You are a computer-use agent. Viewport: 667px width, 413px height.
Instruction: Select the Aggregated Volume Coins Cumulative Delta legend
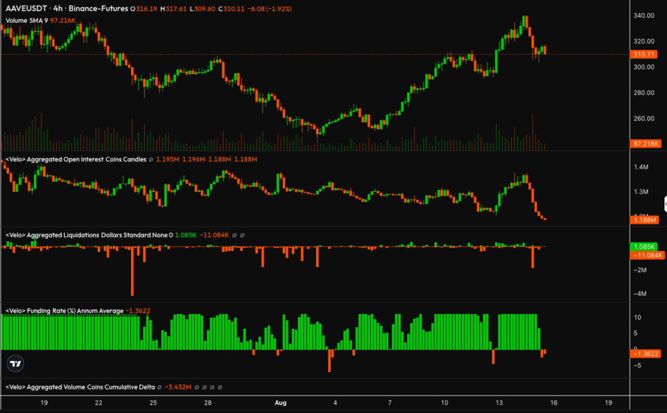click(80, 388)
